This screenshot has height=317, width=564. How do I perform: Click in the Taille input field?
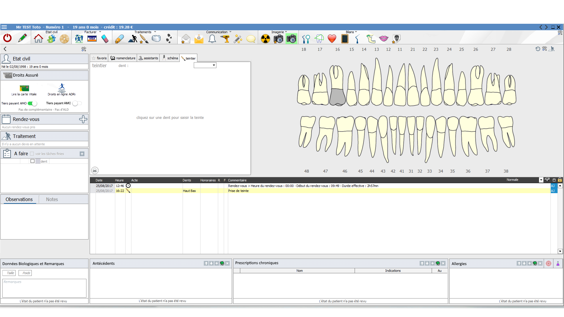click(x=9, y=273)
